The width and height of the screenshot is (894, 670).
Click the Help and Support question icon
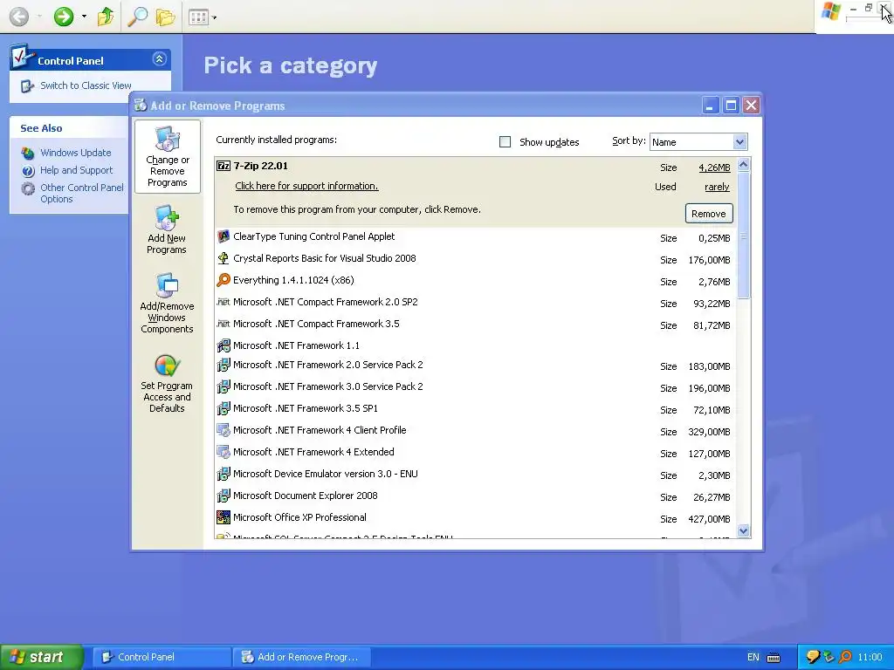[x=28, y=171]
